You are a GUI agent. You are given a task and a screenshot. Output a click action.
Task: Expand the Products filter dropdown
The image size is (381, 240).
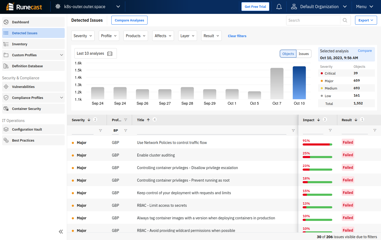coord(135,36)
